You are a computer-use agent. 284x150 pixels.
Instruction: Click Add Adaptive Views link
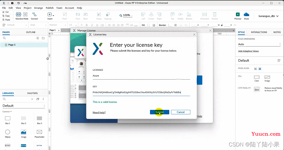tap(248, 51)
